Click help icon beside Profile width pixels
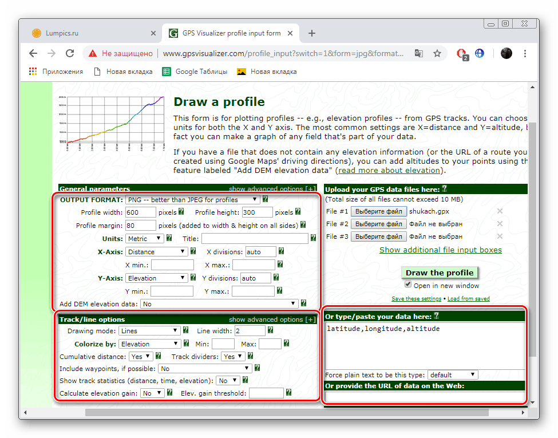This screenshot has height=438, width=558. click(x=181, y=211)
